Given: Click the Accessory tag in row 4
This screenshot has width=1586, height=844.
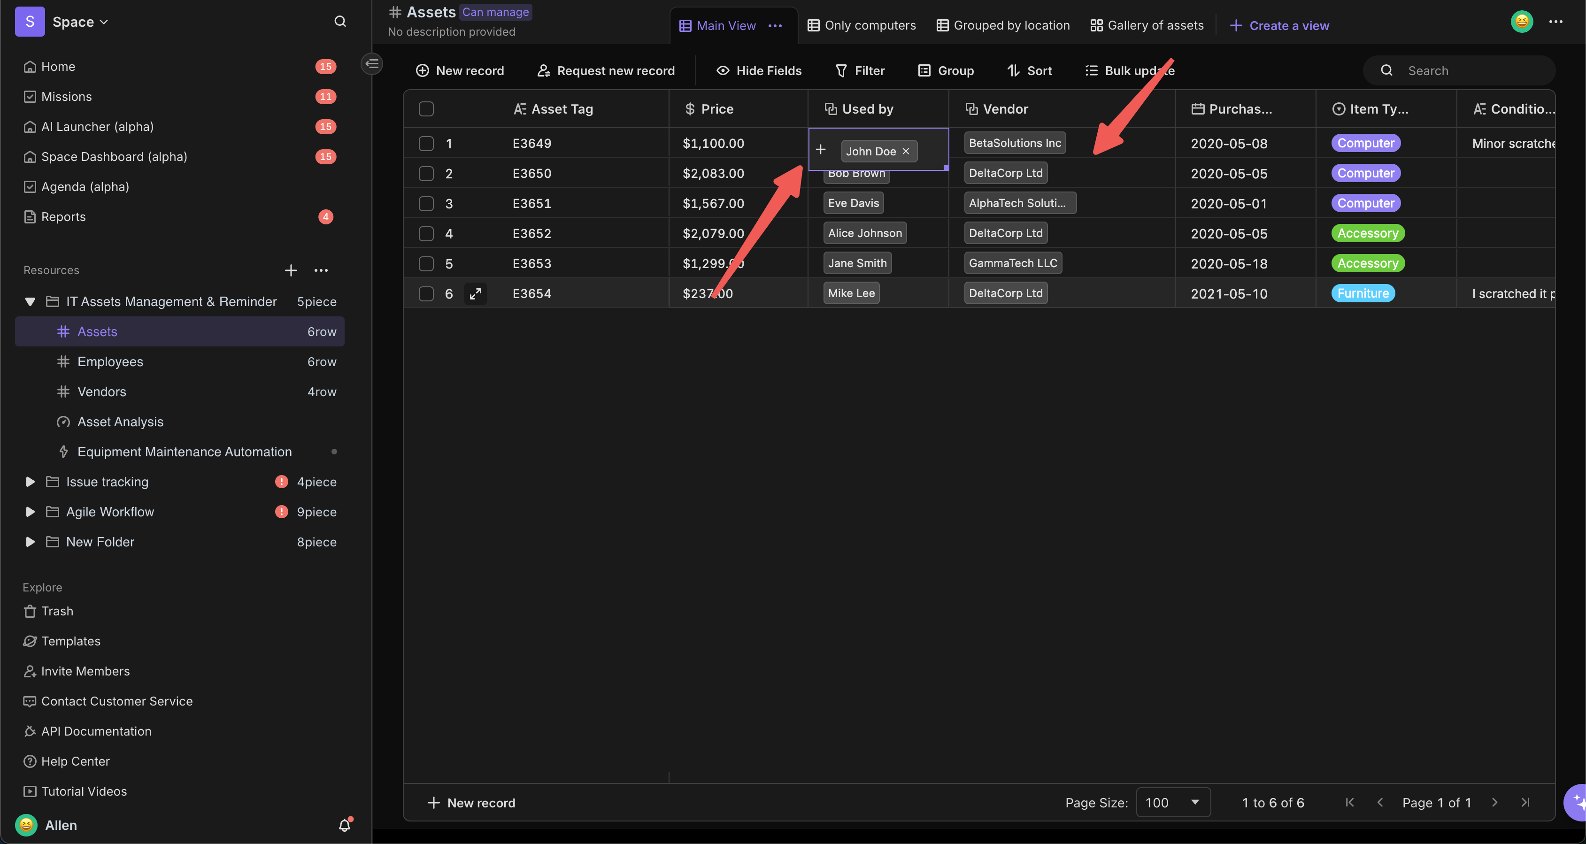Looking at the screenshot, I should pos(1367,233).
